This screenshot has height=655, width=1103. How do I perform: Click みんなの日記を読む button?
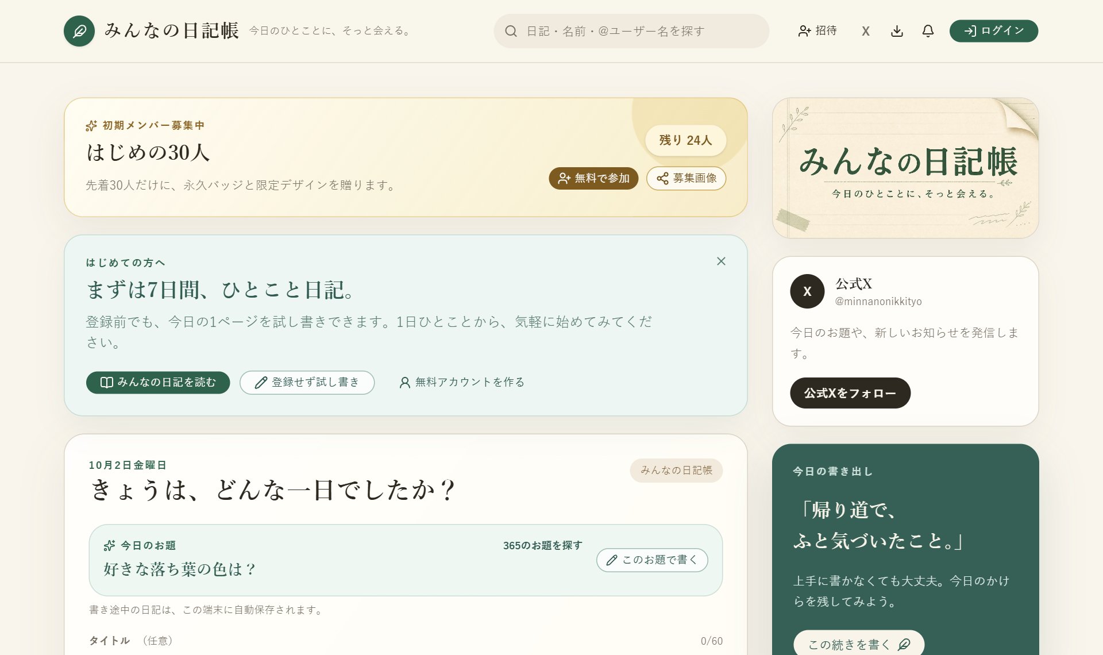[158, 383]
